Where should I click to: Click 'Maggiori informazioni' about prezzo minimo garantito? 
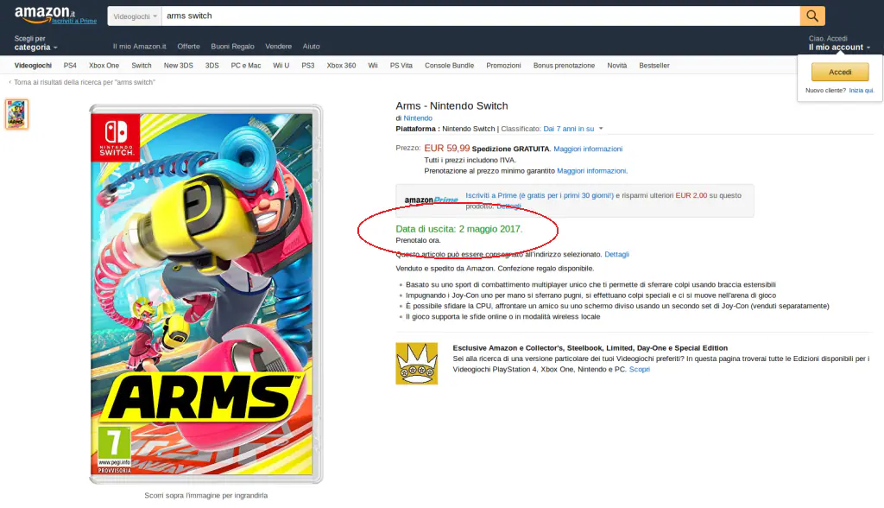click(591, 171)
